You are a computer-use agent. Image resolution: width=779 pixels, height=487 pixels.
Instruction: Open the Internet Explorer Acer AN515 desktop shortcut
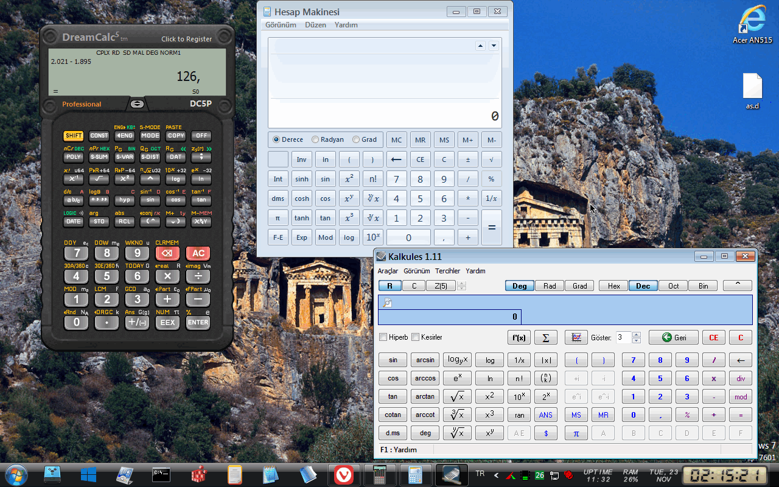[x=752, y=25]
